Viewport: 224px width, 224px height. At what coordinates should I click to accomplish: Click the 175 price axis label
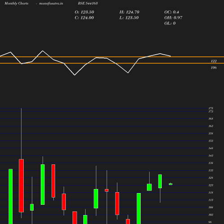[x=211, y=108]
